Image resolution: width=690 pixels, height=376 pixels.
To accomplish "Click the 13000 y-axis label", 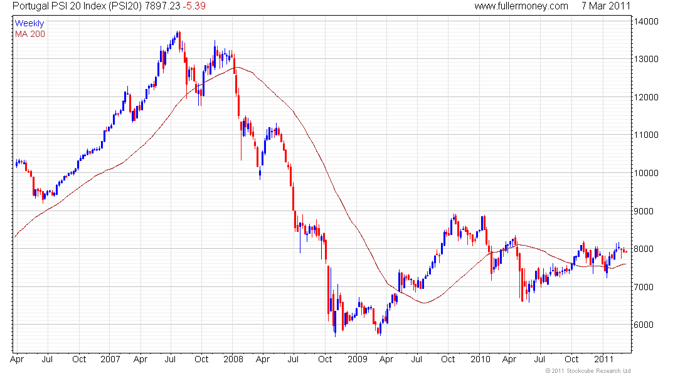I will click(646, 60).
